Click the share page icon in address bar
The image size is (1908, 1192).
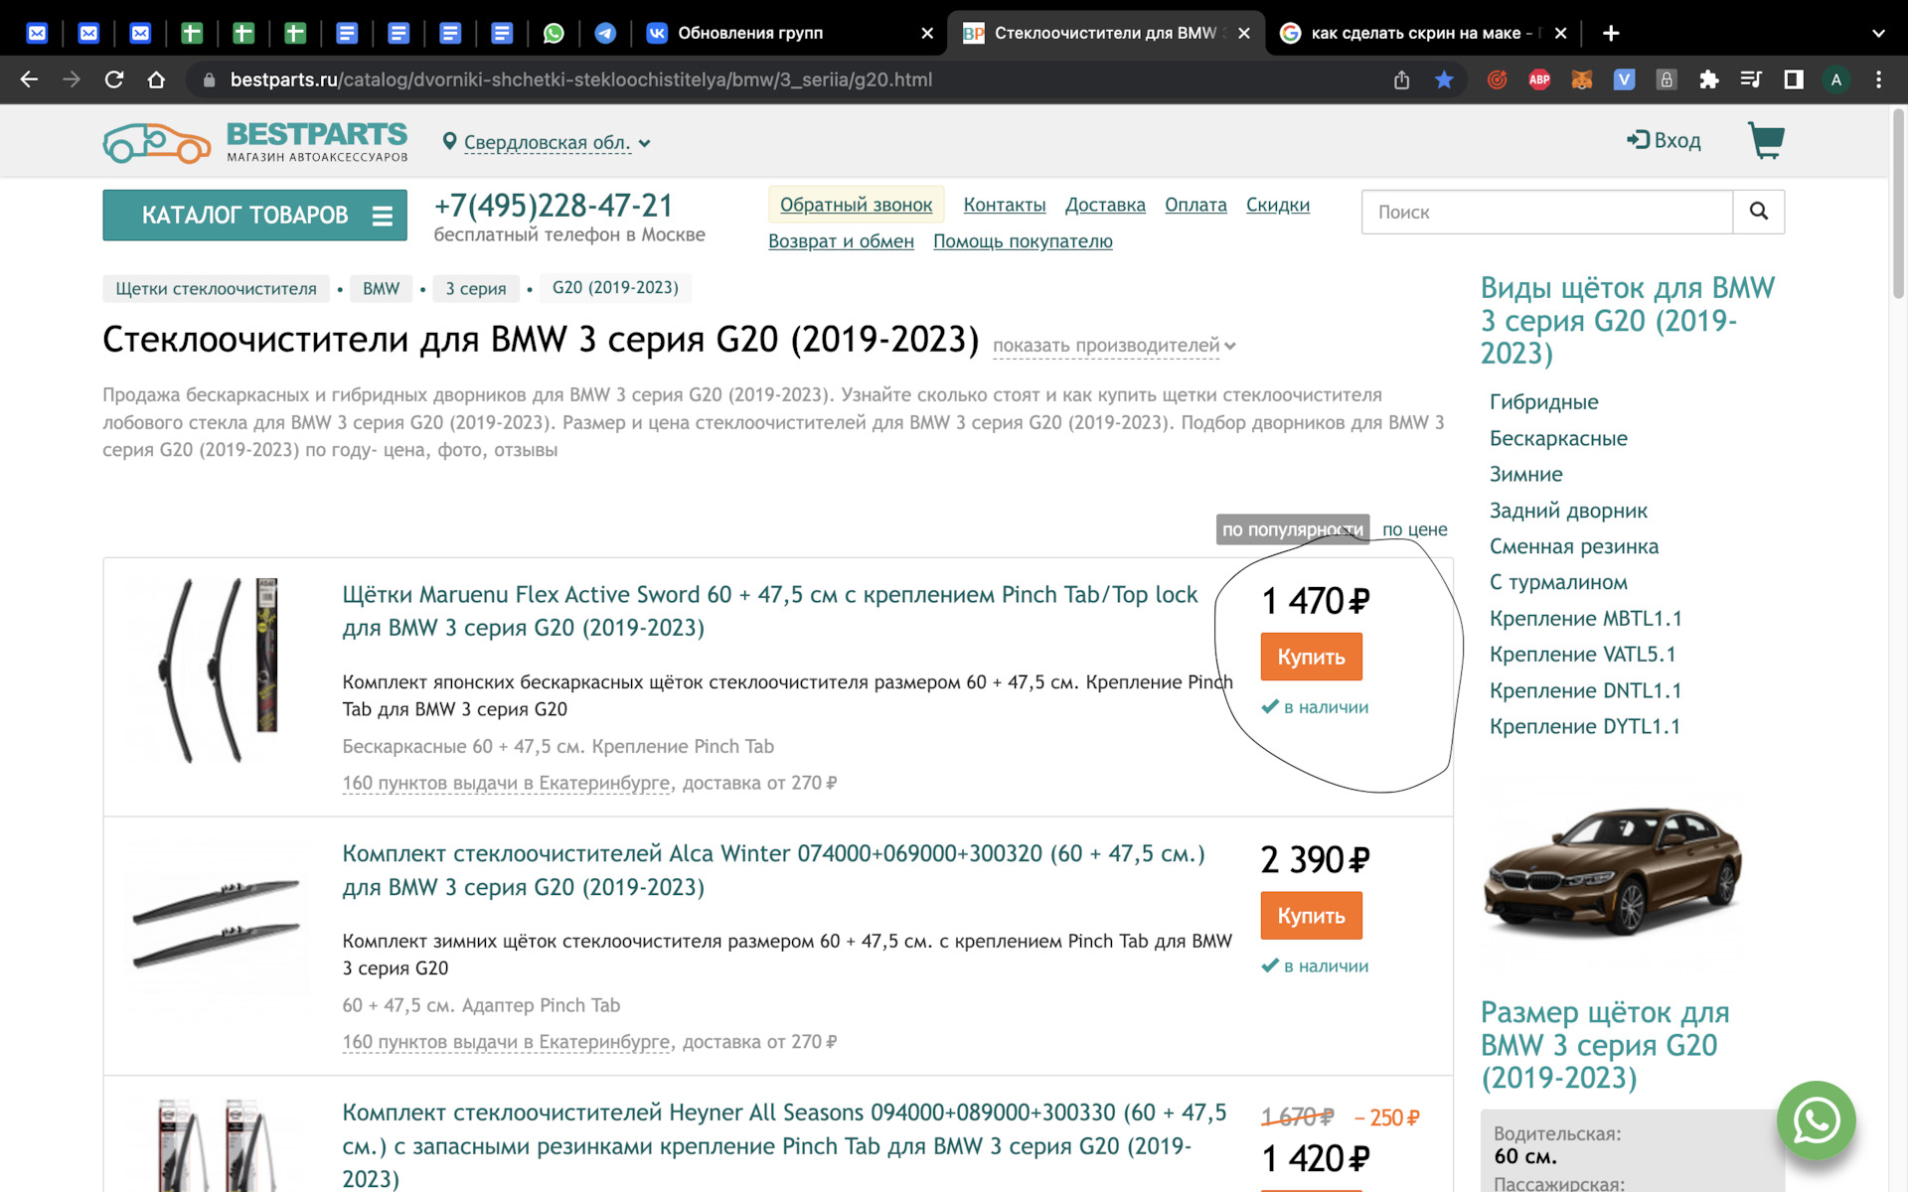[x=1401, y=79]
